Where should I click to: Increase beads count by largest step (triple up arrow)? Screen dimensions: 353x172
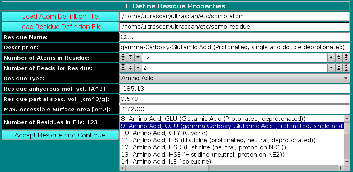(346, 68)
